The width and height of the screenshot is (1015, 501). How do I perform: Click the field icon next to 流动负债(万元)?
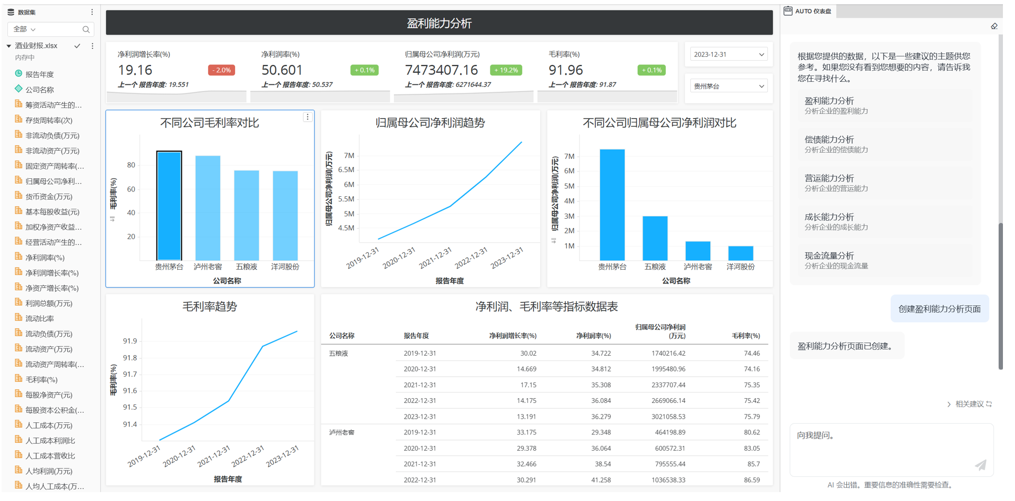(18, 333)
